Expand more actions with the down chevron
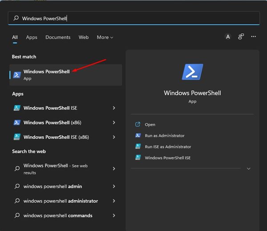Image resolution: width=267 pixels, height=231 pixels. [x=248, y=169]
